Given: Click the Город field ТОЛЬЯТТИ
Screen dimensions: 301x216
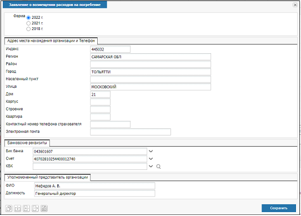Looking at the screenshot, I should tap(150, 72).
